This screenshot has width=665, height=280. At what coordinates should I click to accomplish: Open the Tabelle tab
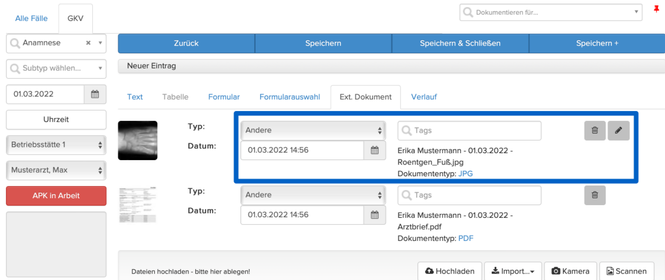point(175,97)
